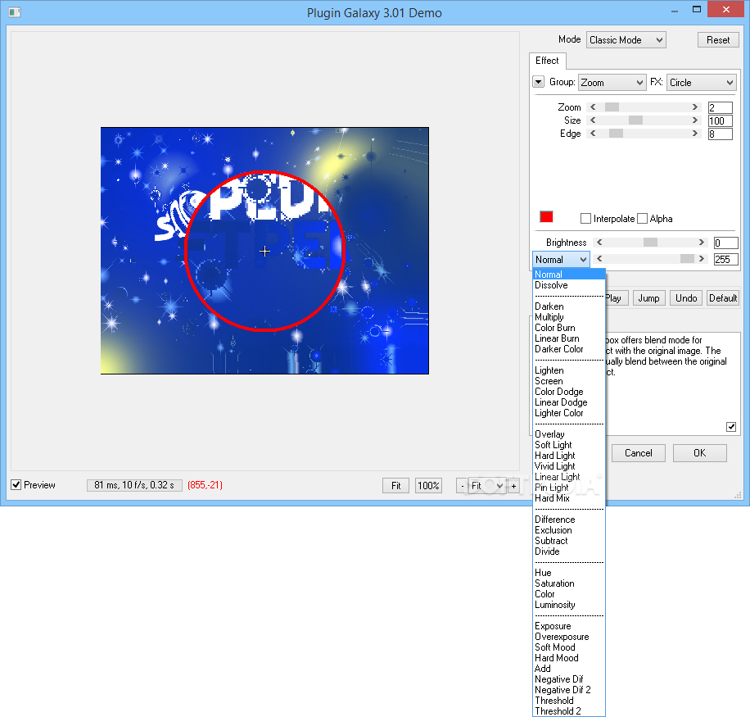Screen dimensions: 750x717
Task: Click the Zoom slider thumb
Action: point(612,107)
